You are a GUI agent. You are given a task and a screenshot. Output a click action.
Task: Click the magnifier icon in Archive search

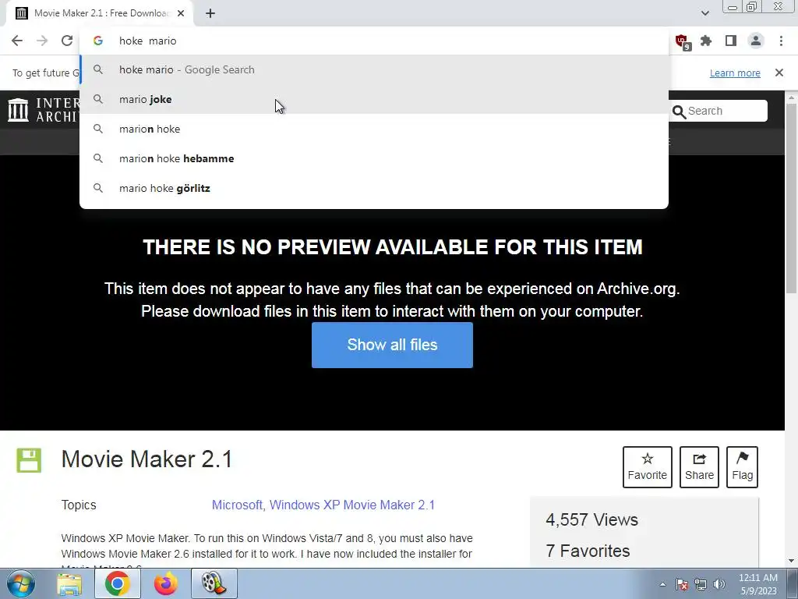[679, 112]
